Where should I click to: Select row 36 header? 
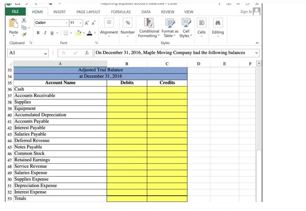10,89
